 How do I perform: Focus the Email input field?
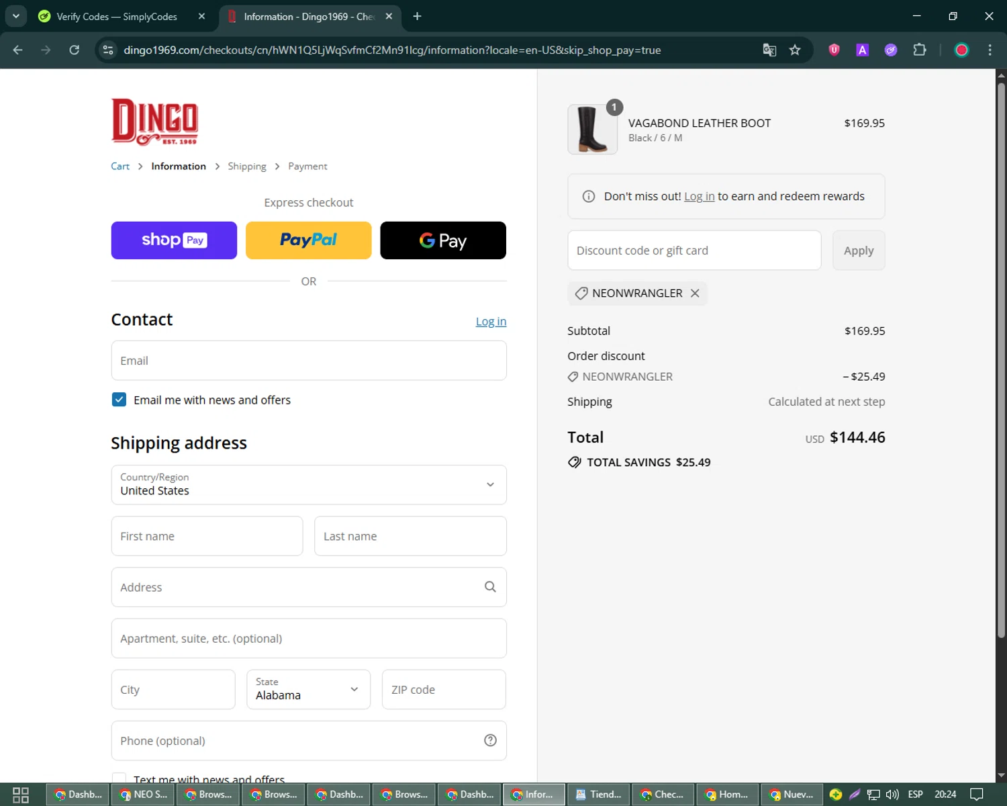(309, 361)
